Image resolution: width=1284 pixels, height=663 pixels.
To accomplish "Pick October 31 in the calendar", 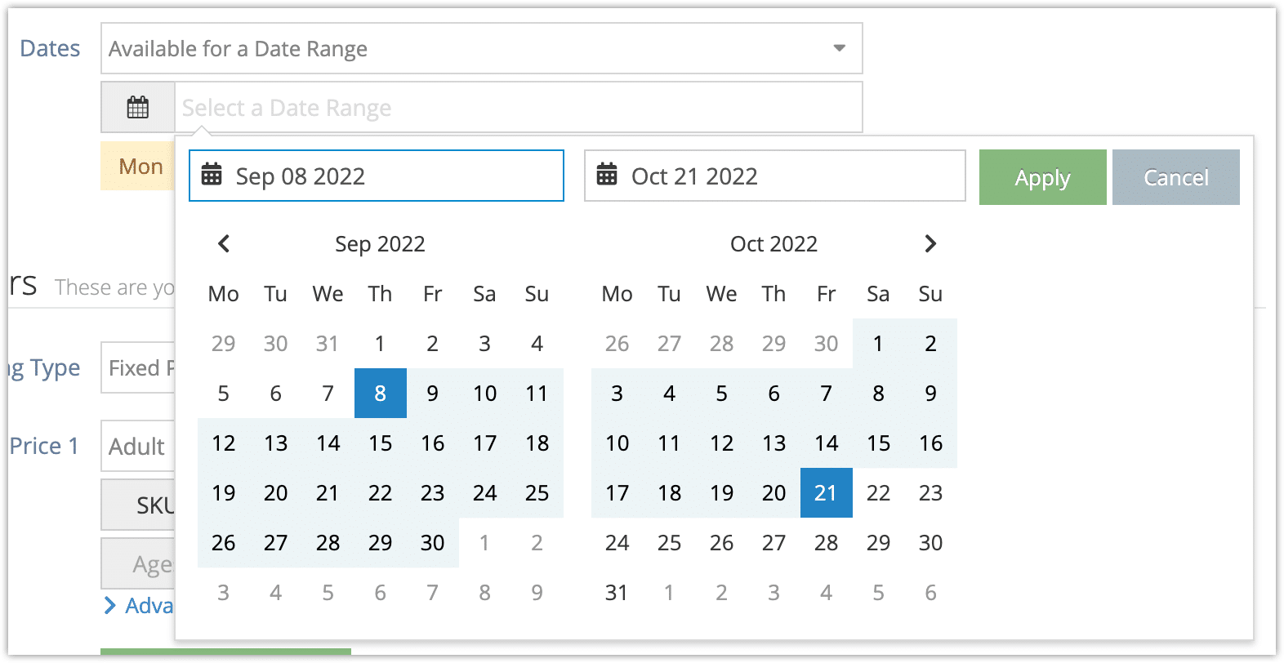I will click(x=617, y=593).
